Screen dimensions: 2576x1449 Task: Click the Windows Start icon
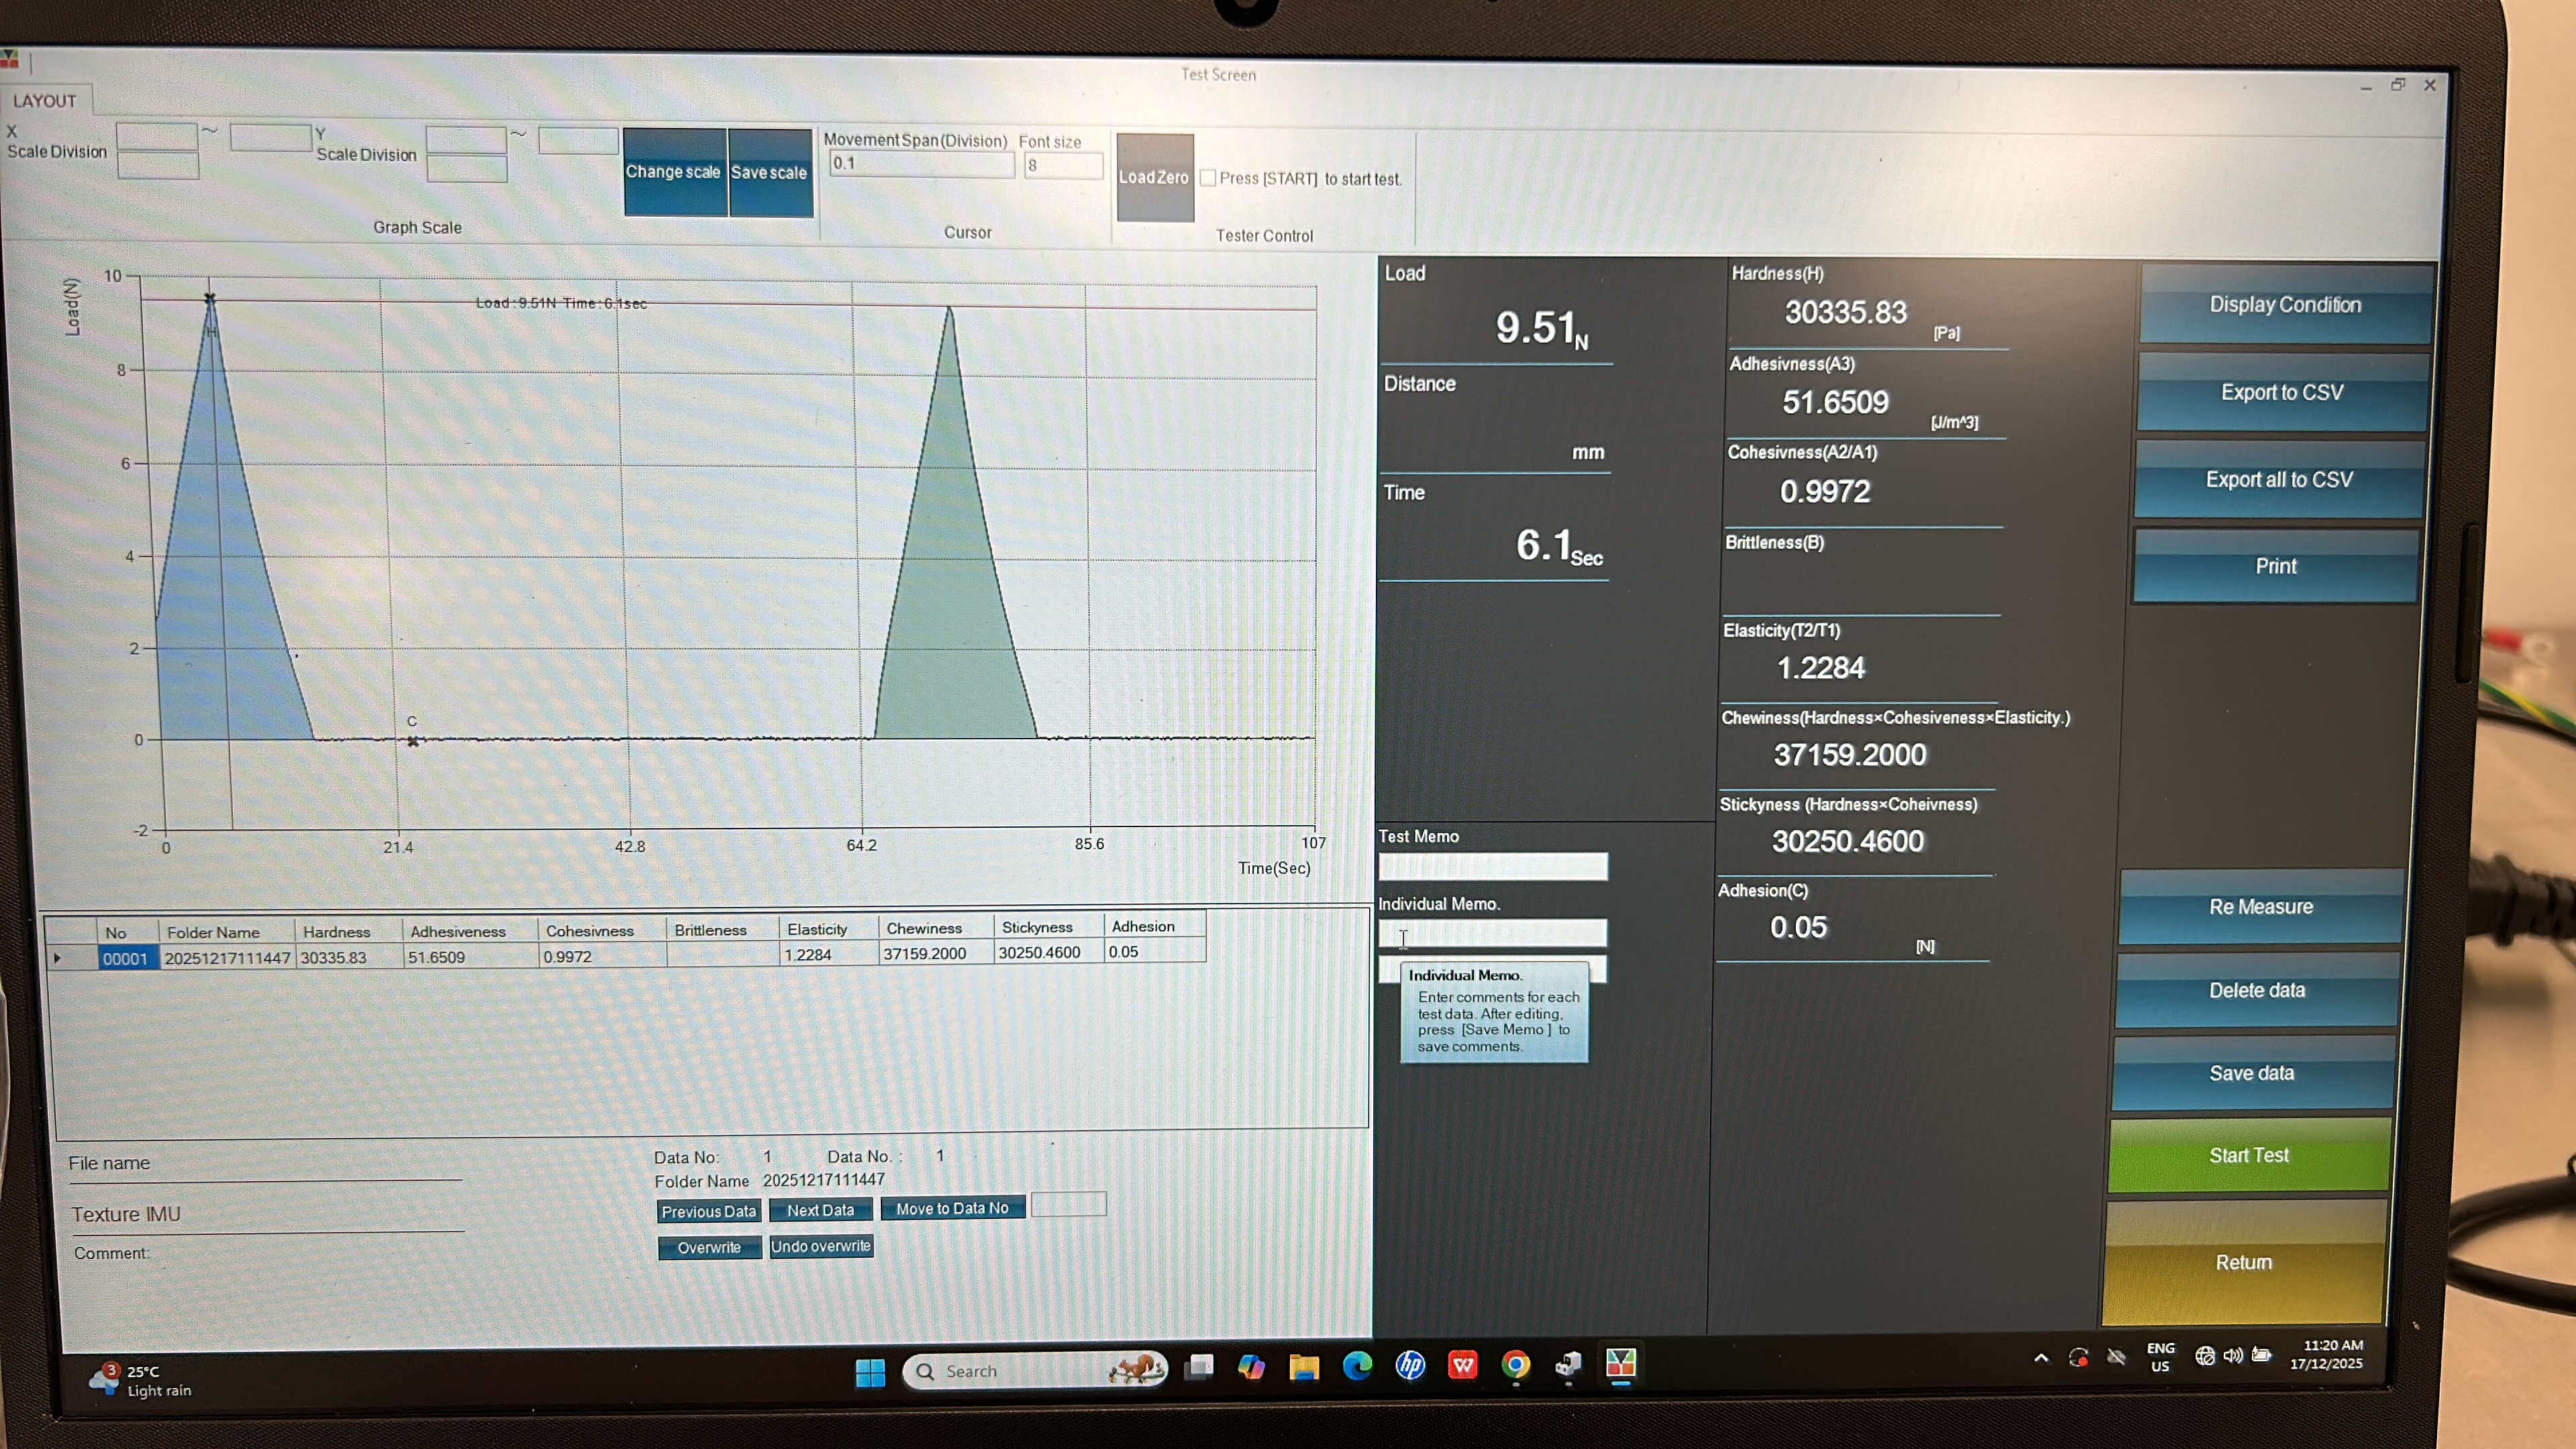(x=870, y=1372)
